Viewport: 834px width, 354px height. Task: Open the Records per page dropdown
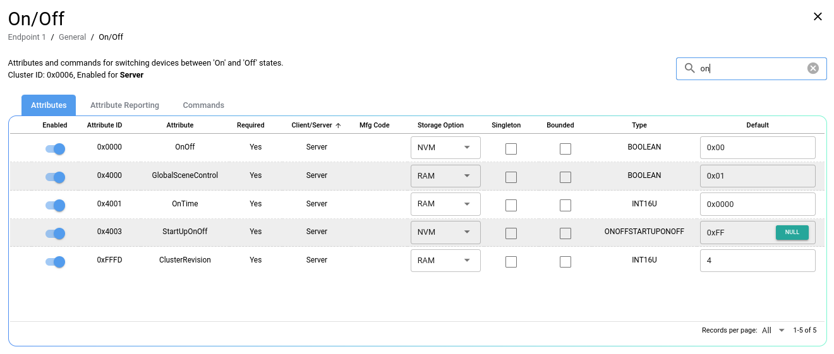[773, 331]
